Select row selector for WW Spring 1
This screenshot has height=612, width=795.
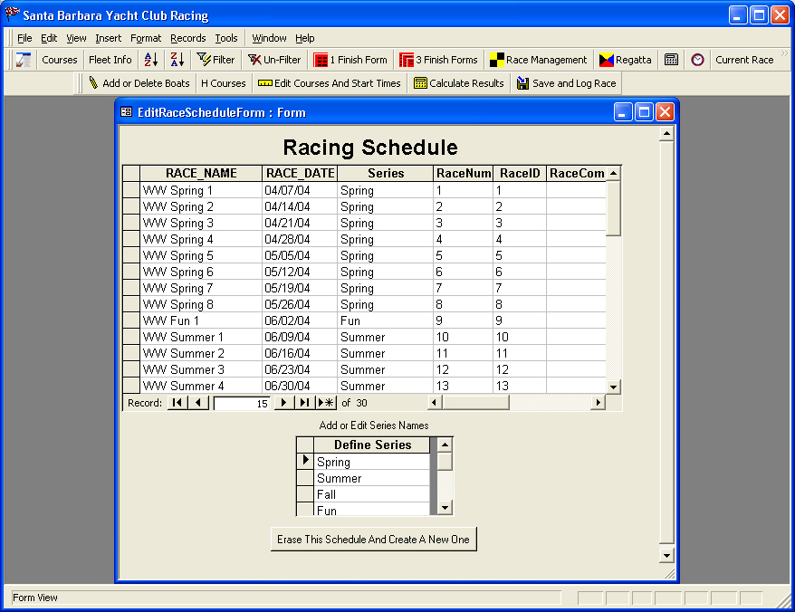point(131,190)
